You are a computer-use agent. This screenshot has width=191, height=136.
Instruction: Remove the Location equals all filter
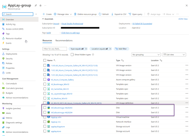[x=110, y=49]
